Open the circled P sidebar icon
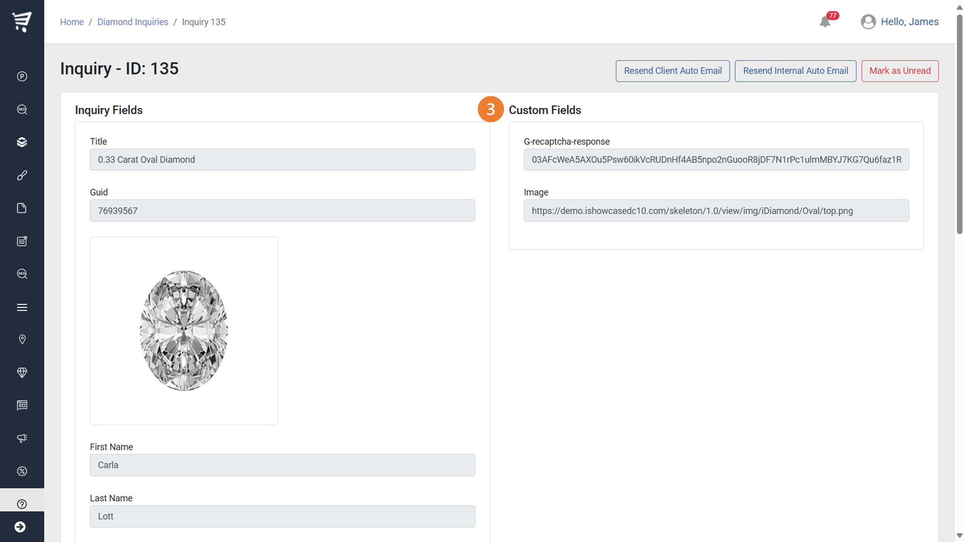 click(x=22, y=77)
